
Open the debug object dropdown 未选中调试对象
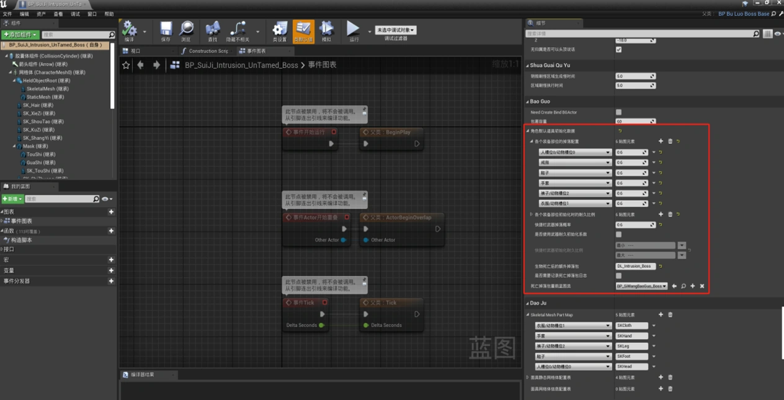396,30
